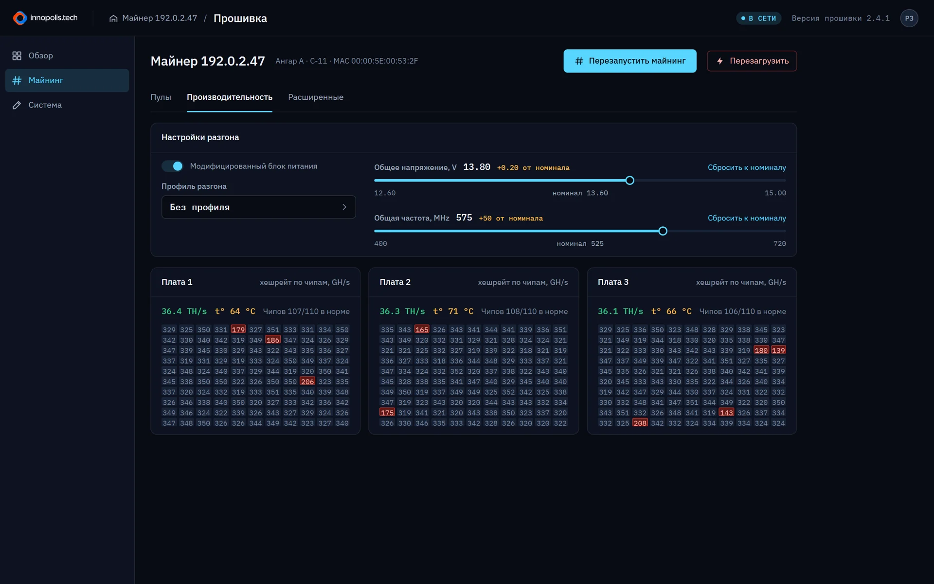Reset frequency via Сбросить к номиналу link
The image size is (934, 584).
click(x=747, y=218)
